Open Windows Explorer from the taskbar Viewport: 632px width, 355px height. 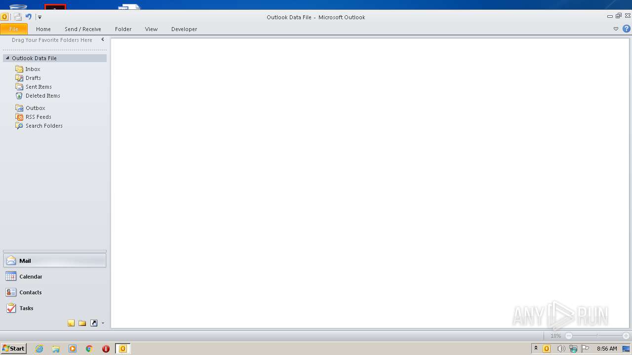[56, 349]
